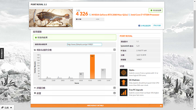Click the PORT ROYAL 1.1 title
Viewport: 196px width, 110px height.
39,4
